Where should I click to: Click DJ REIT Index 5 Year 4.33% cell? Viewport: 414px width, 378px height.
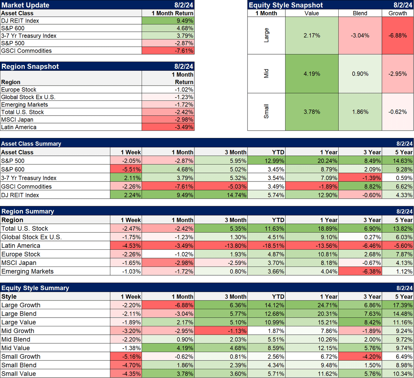coord(398,195)
